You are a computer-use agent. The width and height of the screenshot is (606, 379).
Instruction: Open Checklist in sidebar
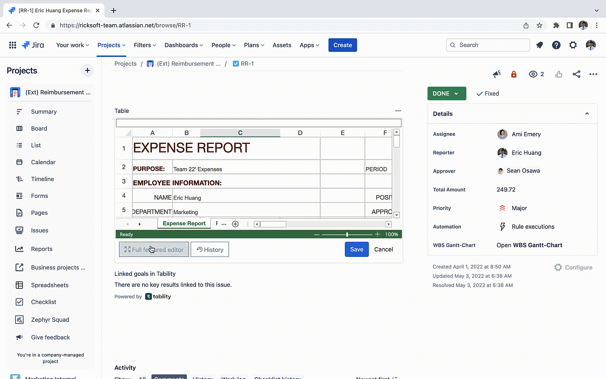coord(50,302)
